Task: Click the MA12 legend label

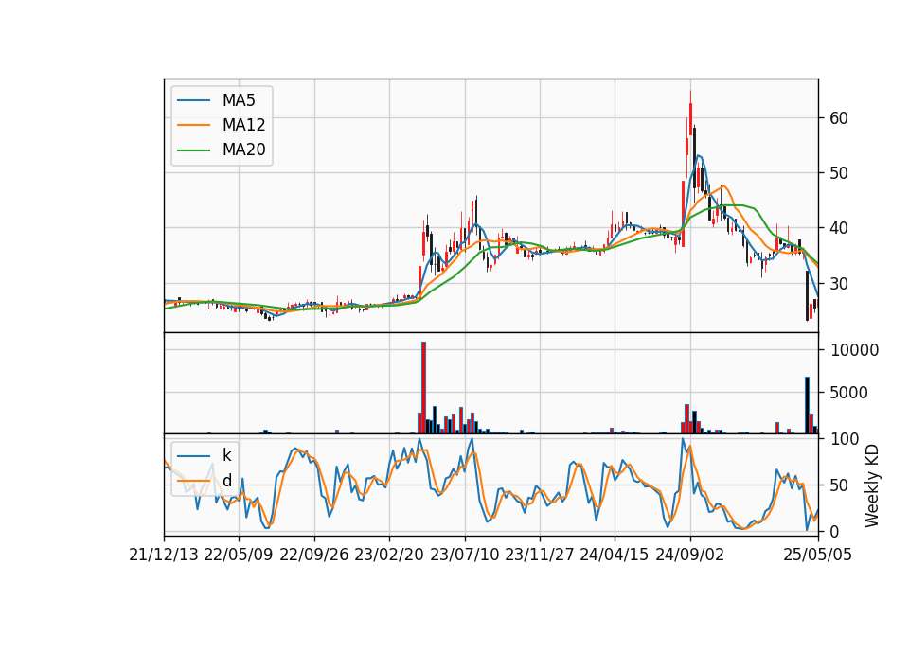Action: 243,125
